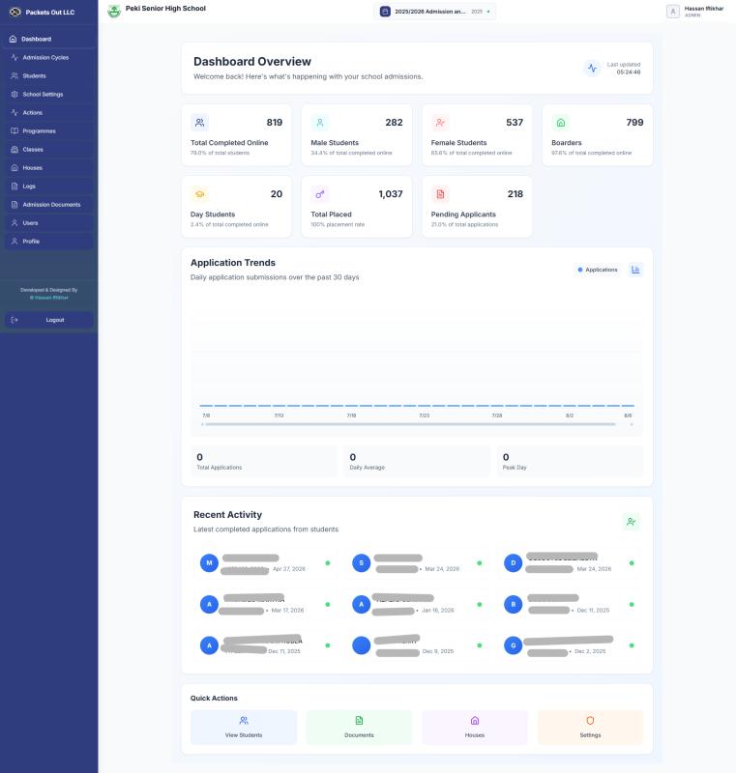Click the Peki Senior High School crest
This screenshot has width=736, height=773.
pos(114,12)
